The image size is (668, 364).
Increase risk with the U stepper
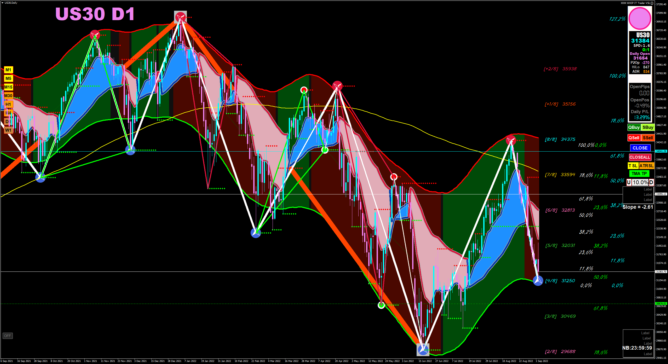coord(629,182)
